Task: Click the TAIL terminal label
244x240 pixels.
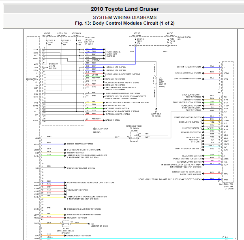Action: point(225,162)
